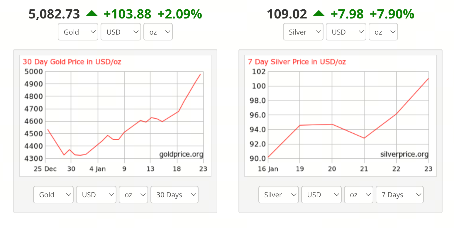Open the Gold dropdown under the gold chart
Viewport: 454px width, 228px height.
[x=53, y=195]
